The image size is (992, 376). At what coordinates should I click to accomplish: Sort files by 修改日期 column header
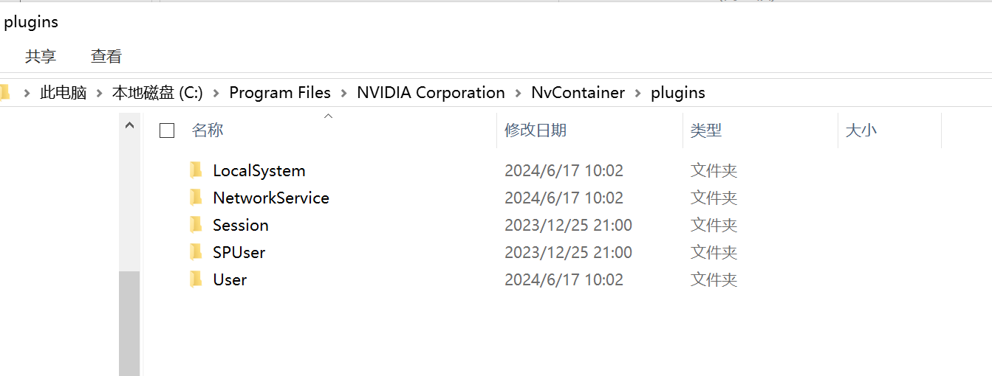coord(536,130)
